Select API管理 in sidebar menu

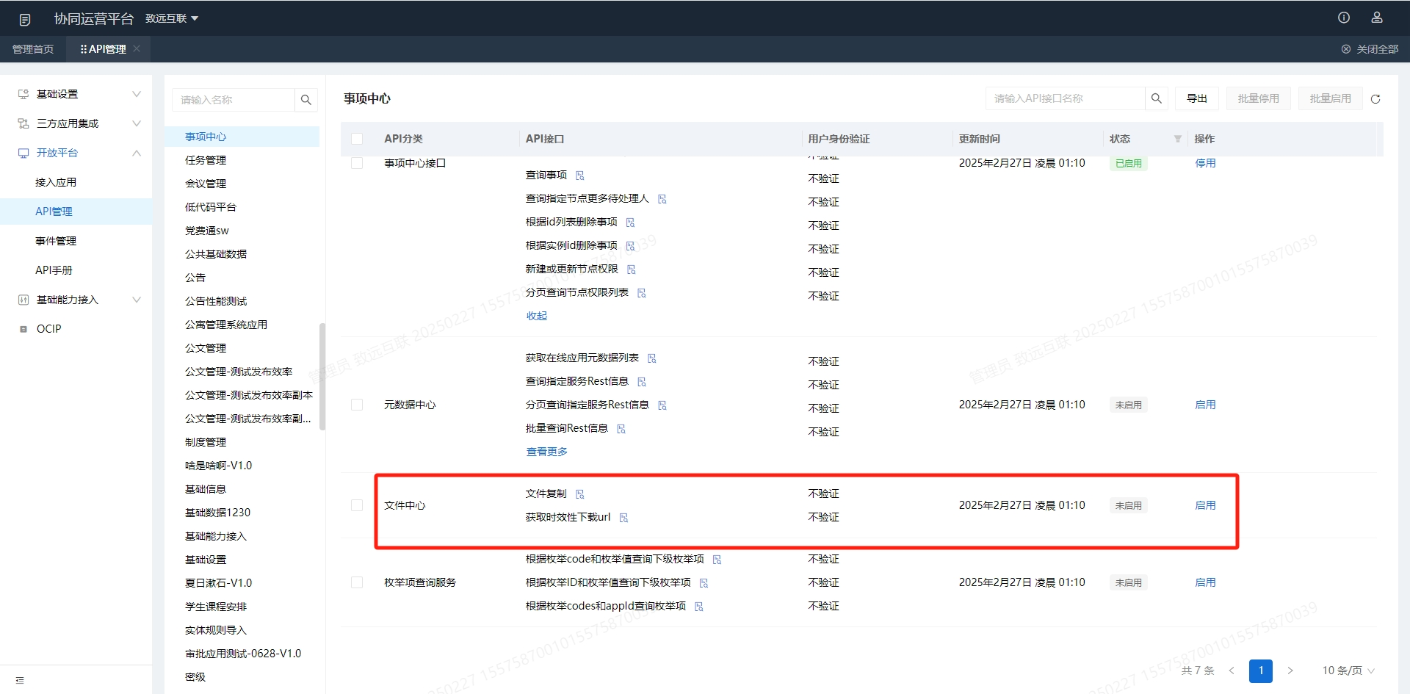tap(76, 212)
